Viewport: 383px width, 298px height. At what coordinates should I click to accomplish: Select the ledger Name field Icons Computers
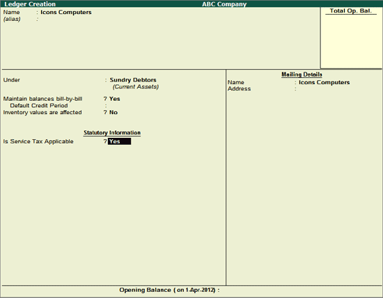pyautogui.click(x=66, y=13)
